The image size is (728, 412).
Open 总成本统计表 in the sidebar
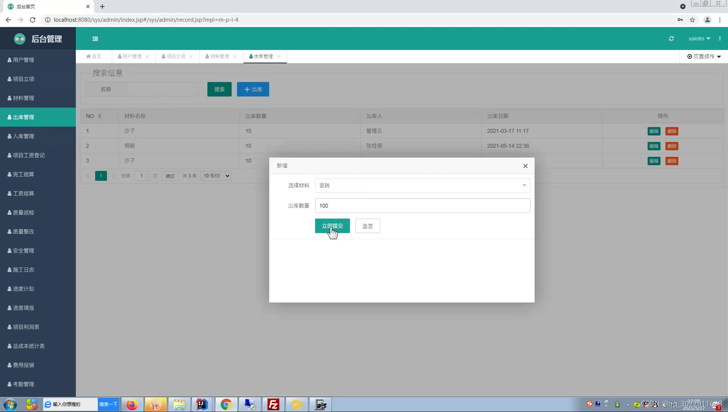pos(38,346)
